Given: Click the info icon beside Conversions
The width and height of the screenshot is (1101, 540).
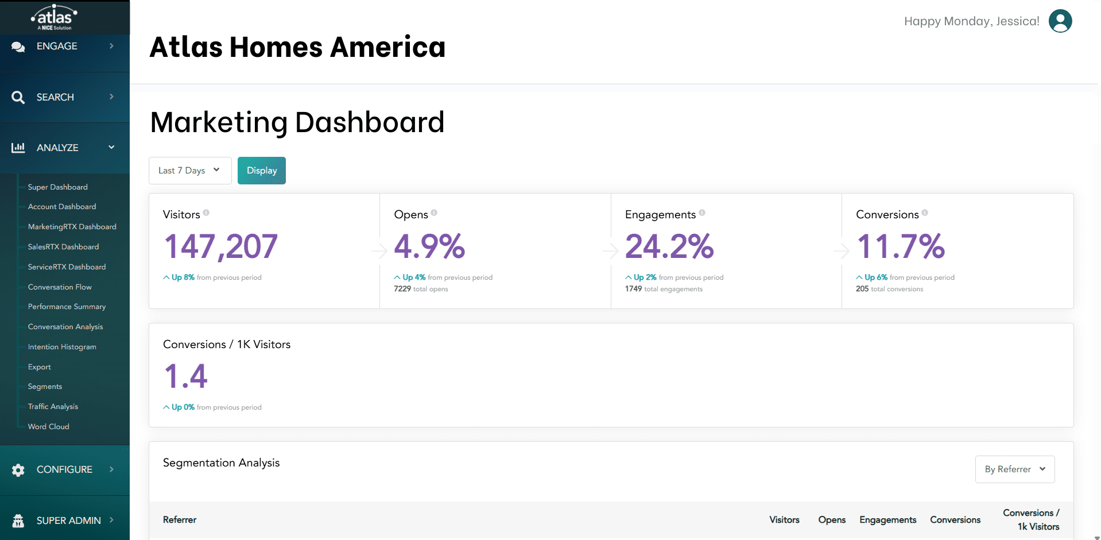Looking at the screenshot, I should 925,213.
